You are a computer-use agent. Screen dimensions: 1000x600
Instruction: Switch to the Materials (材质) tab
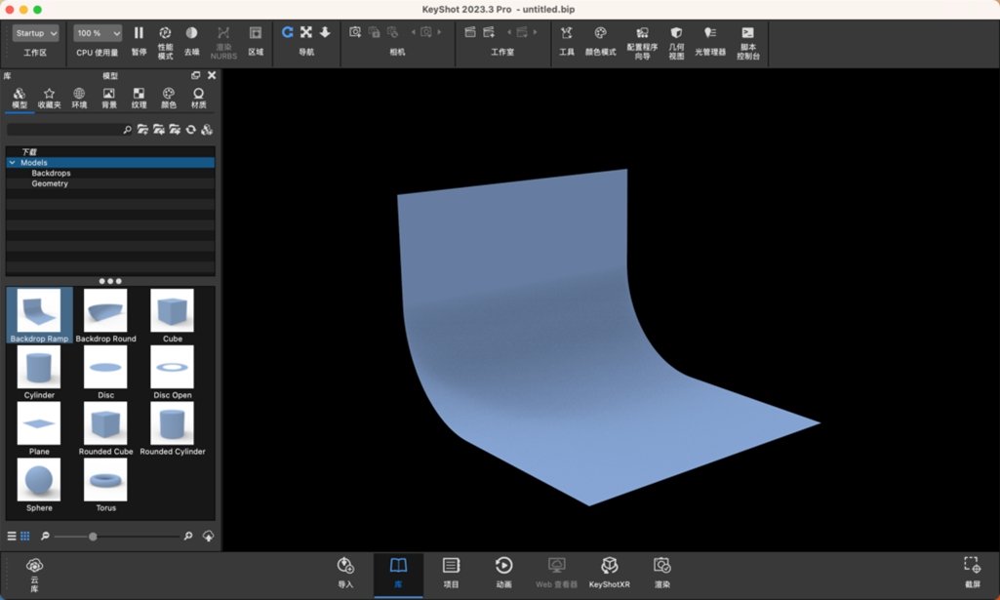pos(198,99)
